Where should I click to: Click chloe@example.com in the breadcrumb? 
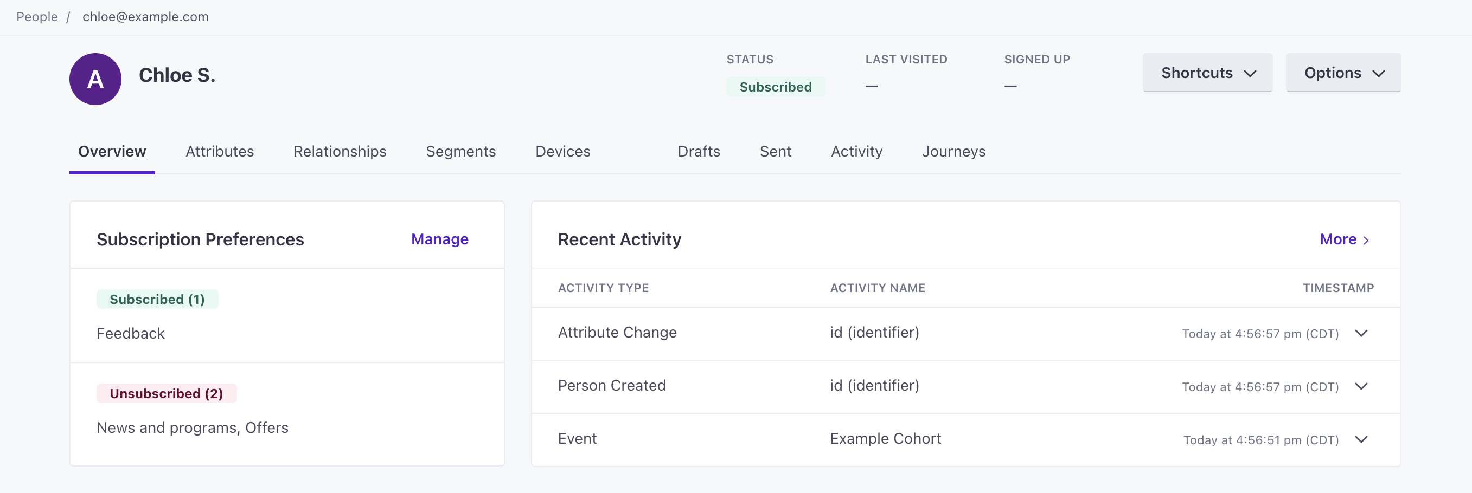pos(146,17)
